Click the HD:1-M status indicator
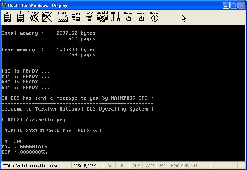 pos(190,166)
